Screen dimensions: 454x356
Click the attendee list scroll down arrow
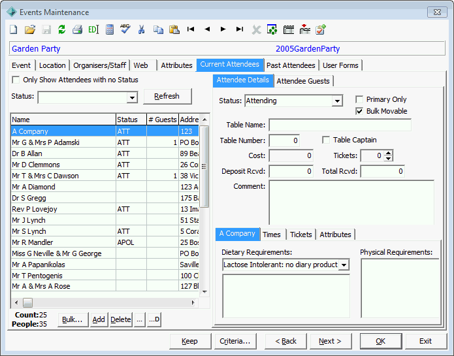204,292
